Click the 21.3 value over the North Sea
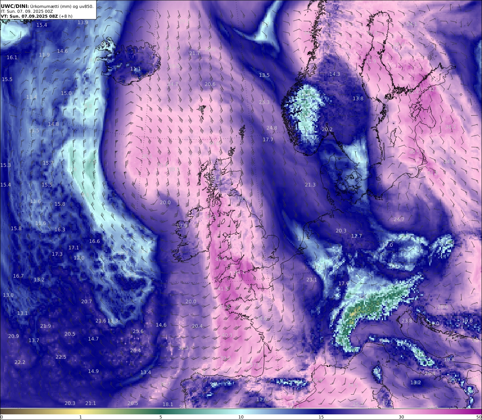482x420 pixels. [x=310, y=185]
